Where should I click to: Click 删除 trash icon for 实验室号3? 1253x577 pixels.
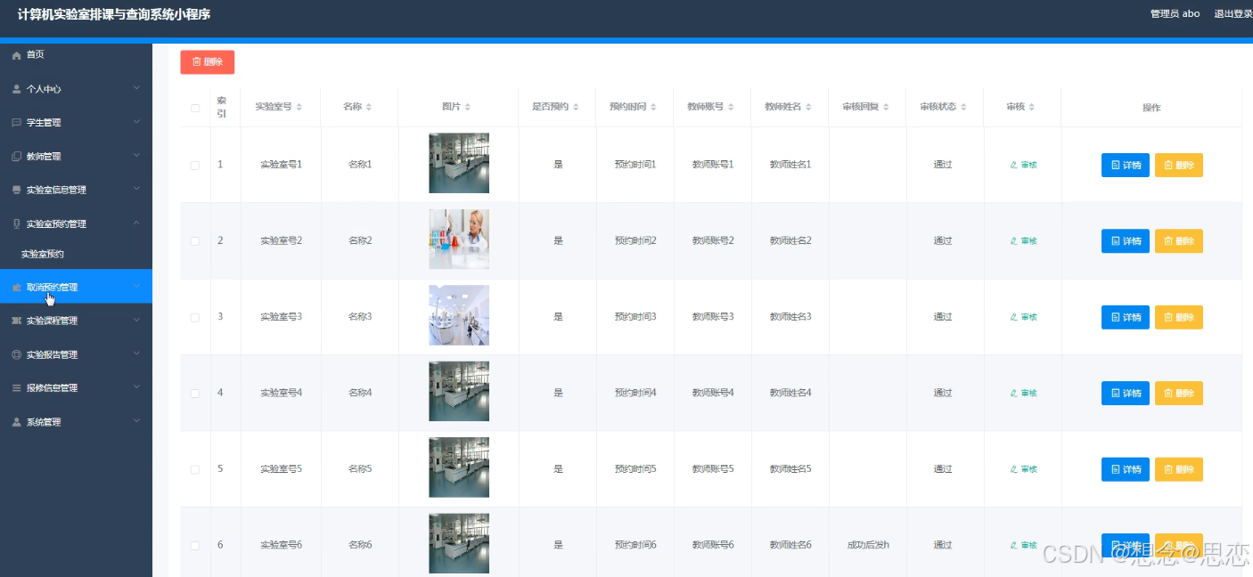(x=1168, y=317)
